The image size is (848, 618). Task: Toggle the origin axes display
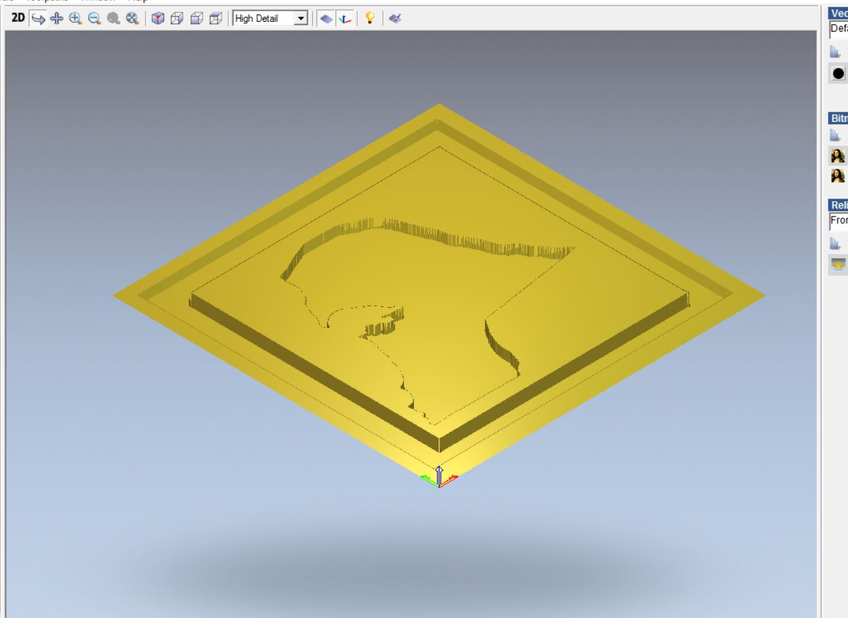[344, 19]
